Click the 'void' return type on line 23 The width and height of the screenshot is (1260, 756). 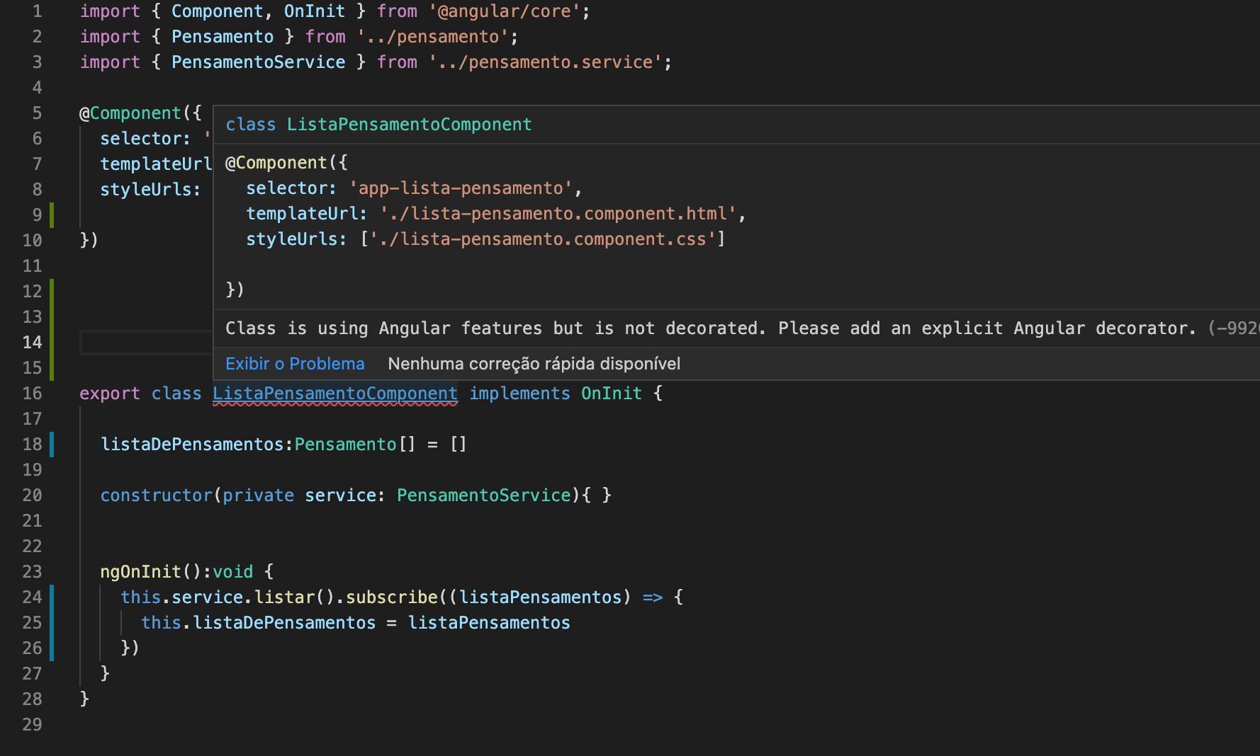click(x=232, y=572)
